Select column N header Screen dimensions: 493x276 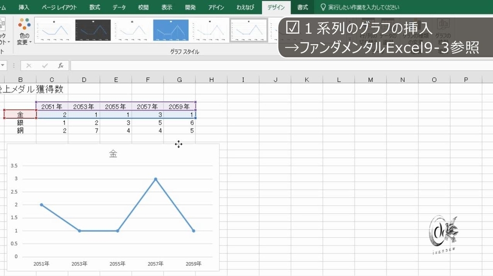pos(402,79)
